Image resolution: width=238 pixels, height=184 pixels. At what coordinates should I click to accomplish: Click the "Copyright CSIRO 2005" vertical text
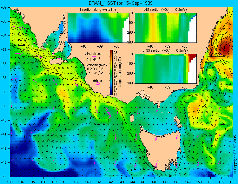[x=235, y=154]
